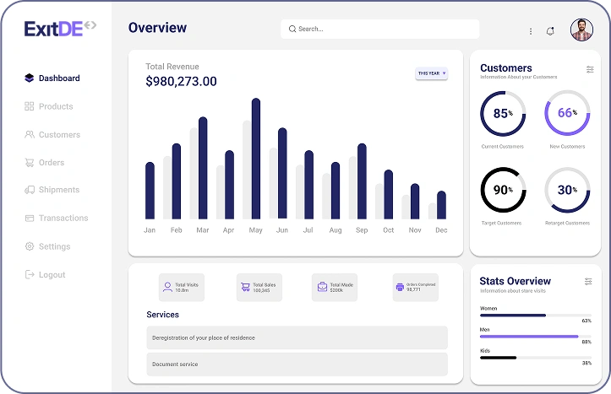Click the notification bell icon
611x394 pixels.
(x=550, y=31)
